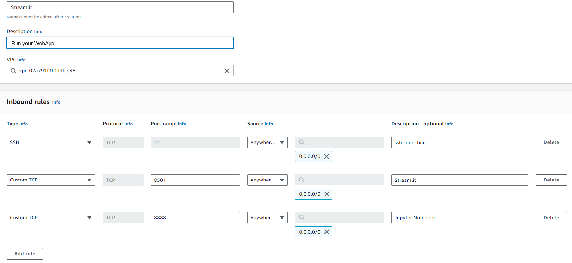Click the search icon in VPC field
The height and width of the screenshot is (263, 572).
pyautogui.click(x=13, y=71)
